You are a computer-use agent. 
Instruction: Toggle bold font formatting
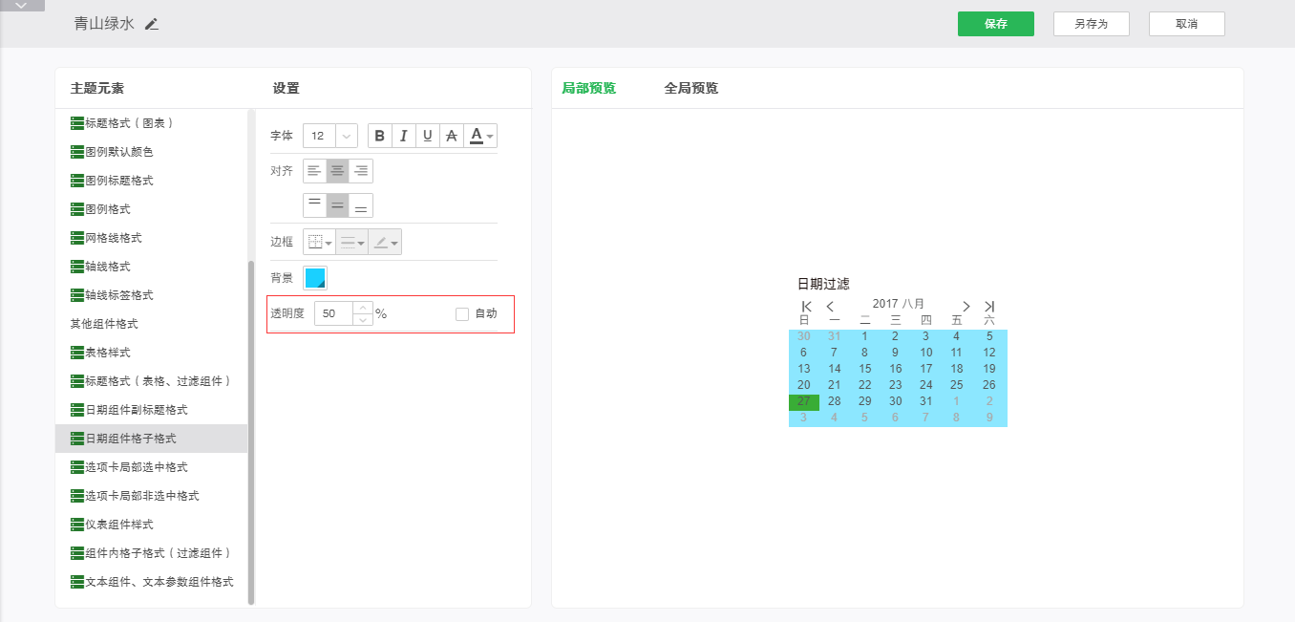380,136
